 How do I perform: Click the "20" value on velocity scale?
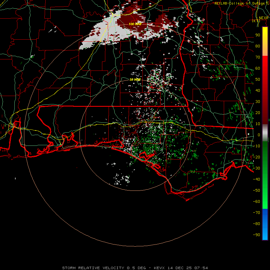click(x=258, y=112)
